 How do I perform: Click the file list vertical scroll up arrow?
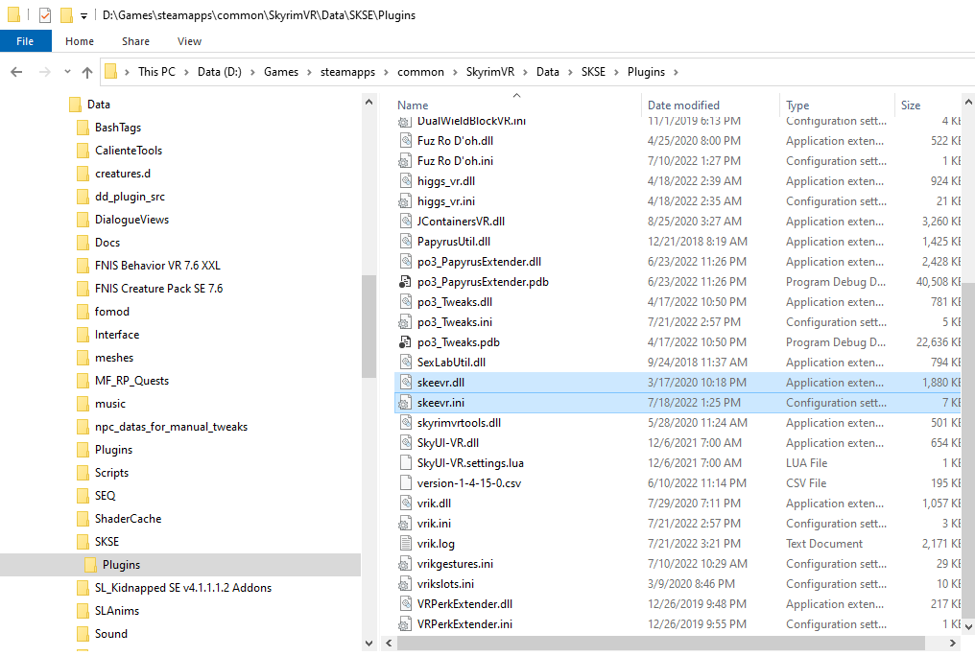click(x=968, y=102)
